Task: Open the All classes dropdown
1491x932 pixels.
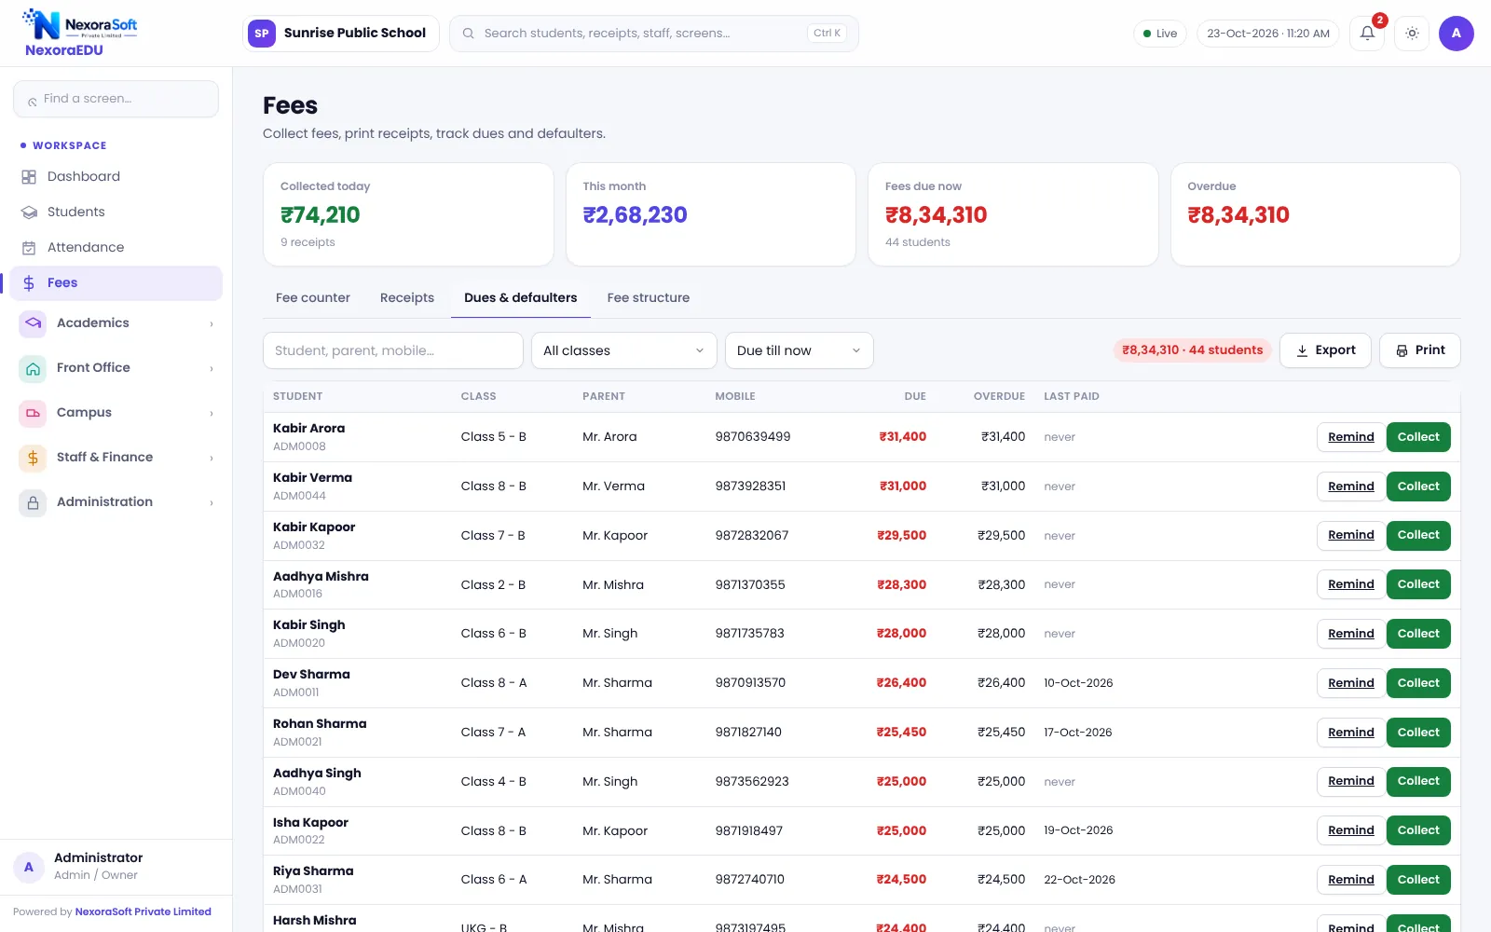Action: pos(623,350)
